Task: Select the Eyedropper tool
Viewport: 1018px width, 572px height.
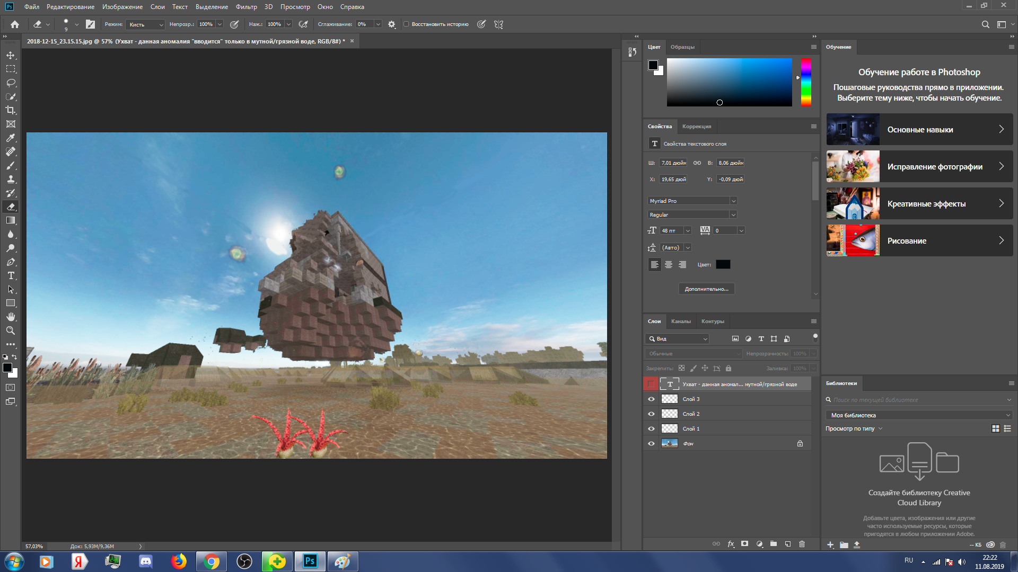Action: pyautogui.click(x=11, y=138)
